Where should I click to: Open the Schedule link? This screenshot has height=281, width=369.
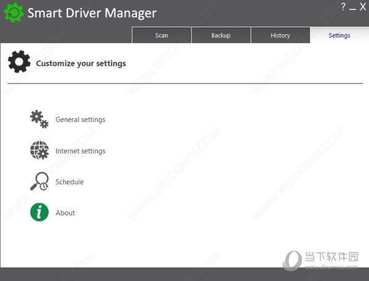click(69, 182)
